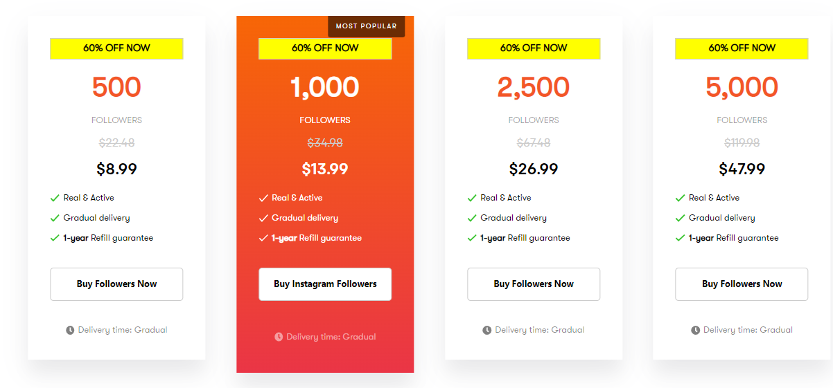Click Buy Followers Now for 5,000 followers
Screen dimensions: 833x388
pyautogui.click(x=742, y=284)
